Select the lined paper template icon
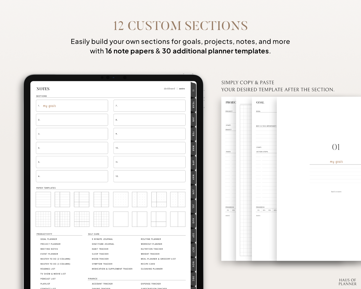Screen dimensions: 361x289 [43, 199]
